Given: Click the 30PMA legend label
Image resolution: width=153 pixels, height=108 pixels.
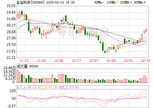Looking at the screenshot, I should [138, 2].
